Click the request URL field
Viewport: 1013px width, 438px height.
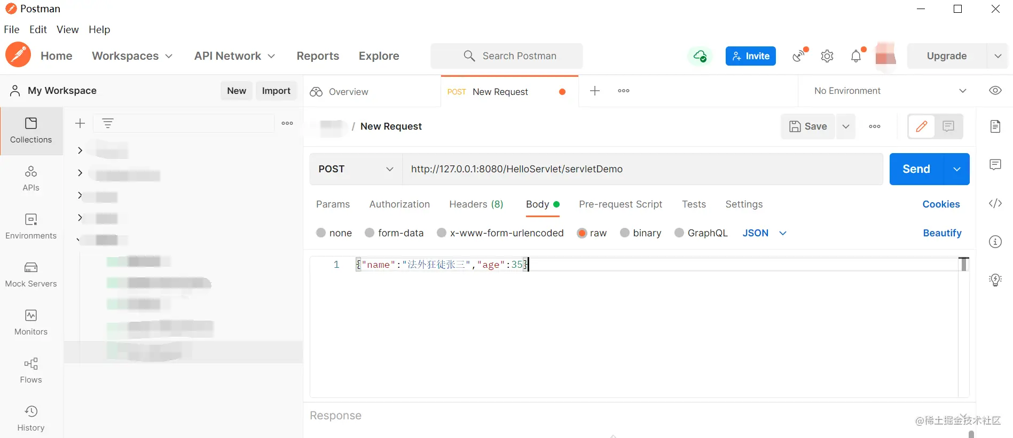[x=642, y=169]
